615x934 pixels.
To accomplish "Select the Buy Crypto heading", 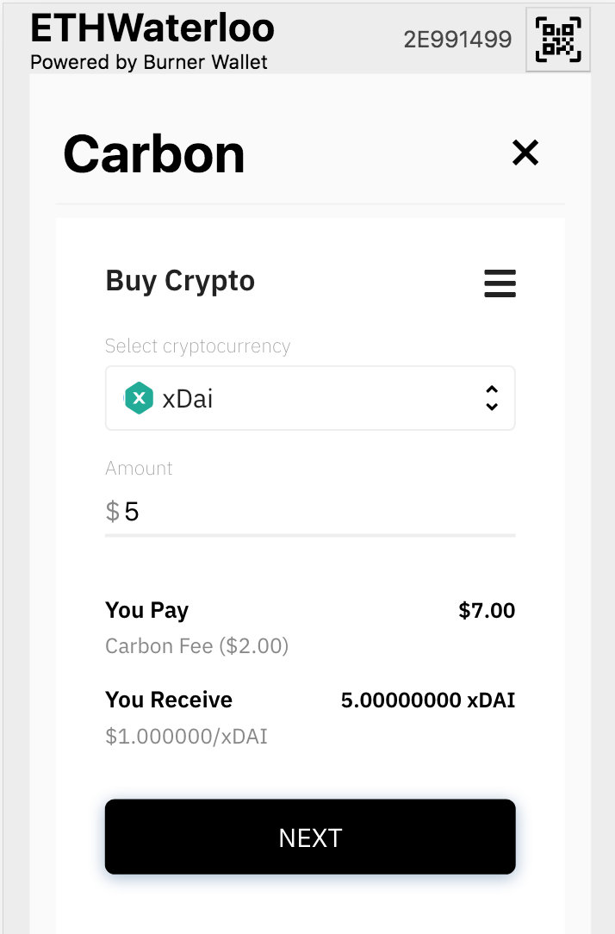I will click(180, 280).
